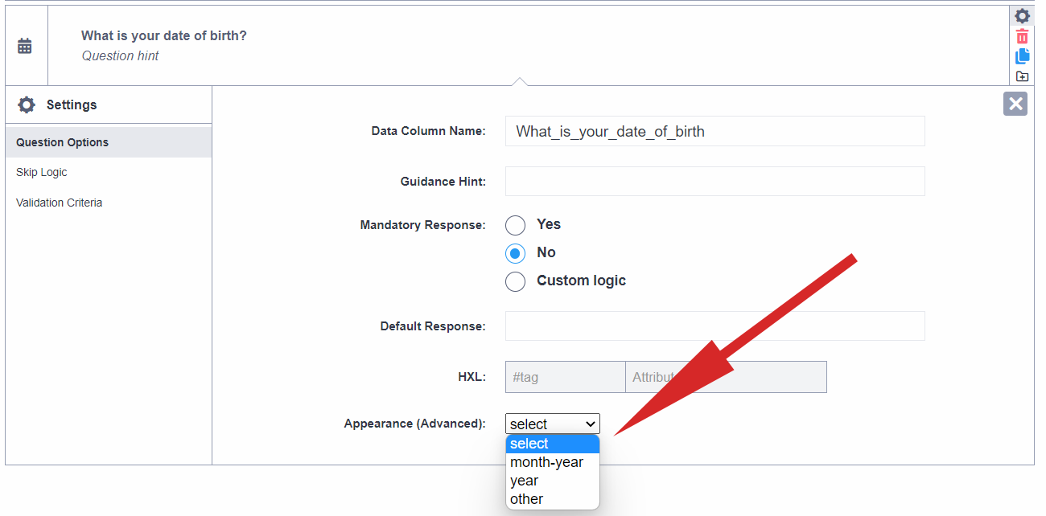
Task: Open the Question Options tab
Action: point(63,142)
